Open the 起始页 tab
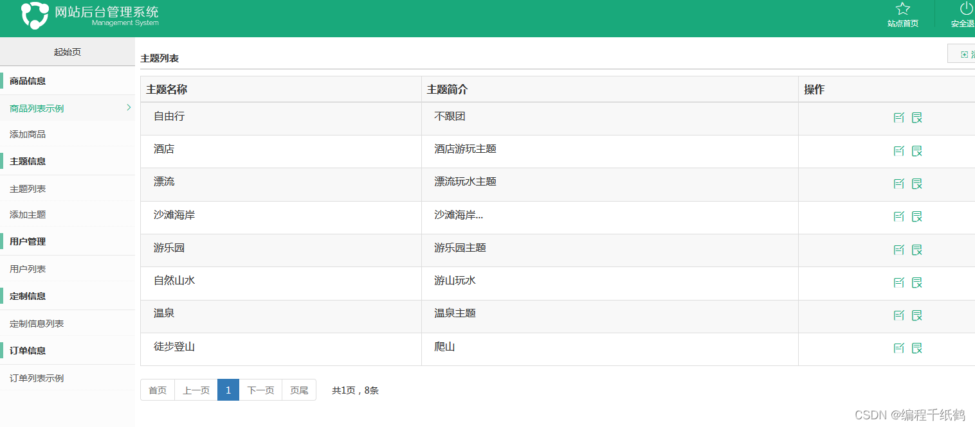975x427 pixels. click(68, 52)
